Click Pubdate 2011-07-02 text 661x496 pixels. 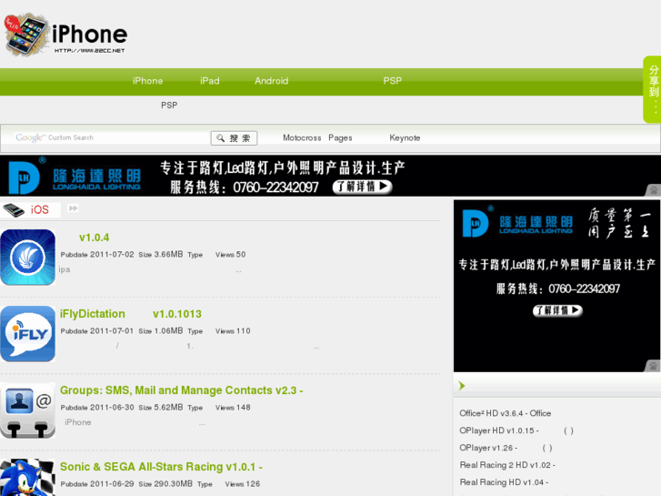coord(97,255)
